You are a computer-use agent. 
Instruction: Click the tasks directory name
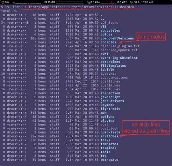(105, 140)
